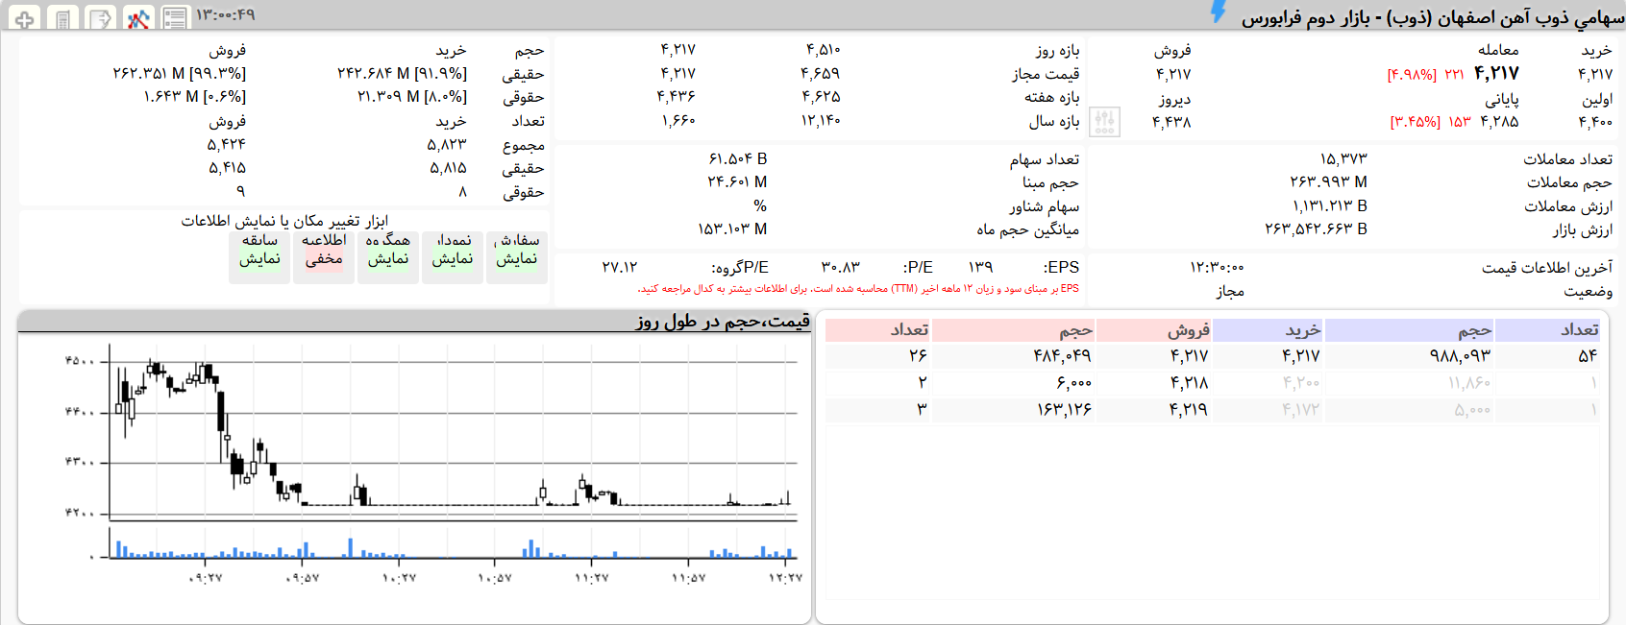
Task: Click the greyed buy price ۴,۲۰۰
Action: point(1301,383)
